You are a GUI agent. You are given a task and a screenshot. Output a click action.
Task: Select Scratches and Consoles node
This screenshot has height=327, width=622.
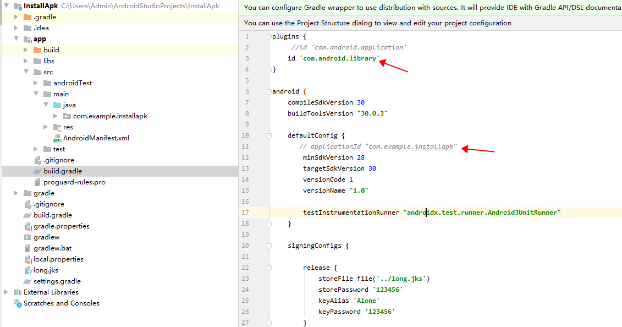62,303
